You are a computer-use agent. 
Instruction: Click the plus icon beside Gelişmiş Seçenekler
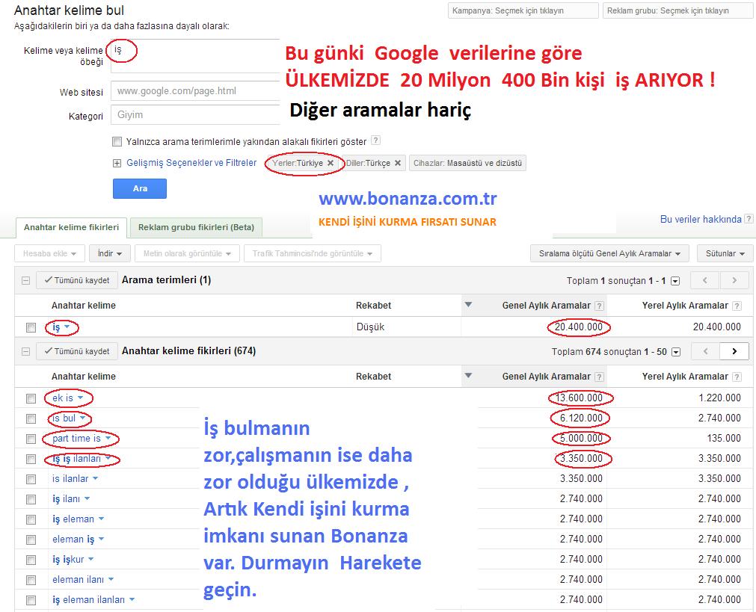click(x=117, y=164)
